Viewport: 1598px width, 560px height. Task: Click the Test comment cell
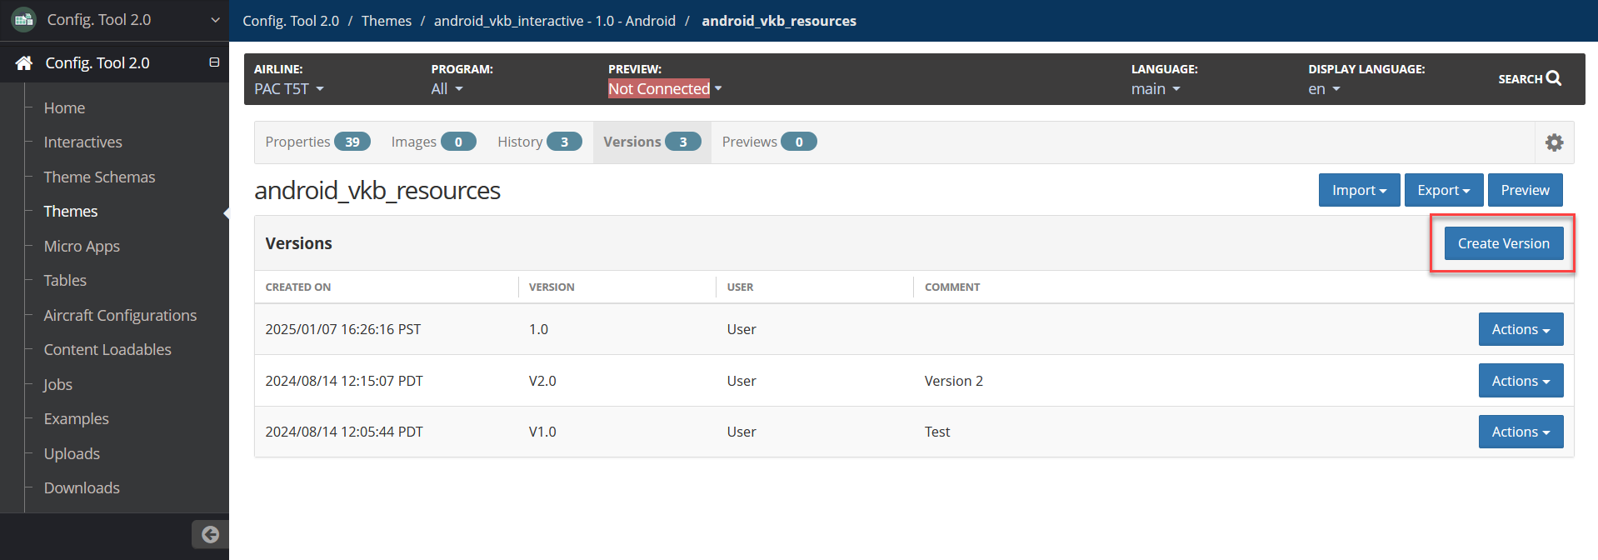pyautogui.click(x=937, y=432)
